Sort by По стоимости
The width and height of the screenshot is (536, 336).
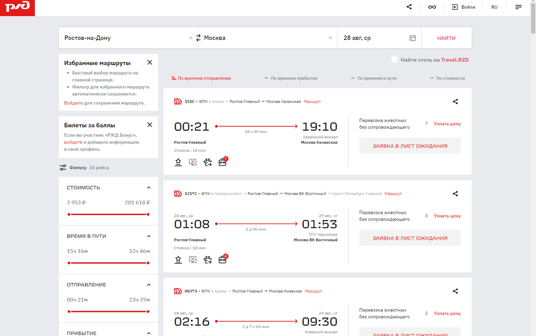click(x=448, y=78)
